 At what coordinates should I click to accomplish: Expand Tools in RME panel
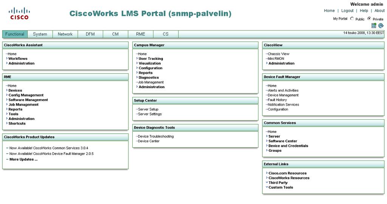[x=13, y=114]
